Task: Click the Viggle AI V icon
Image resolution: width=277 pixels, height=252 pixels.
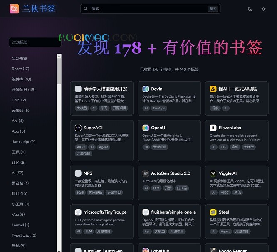Action: coord(213,173)
